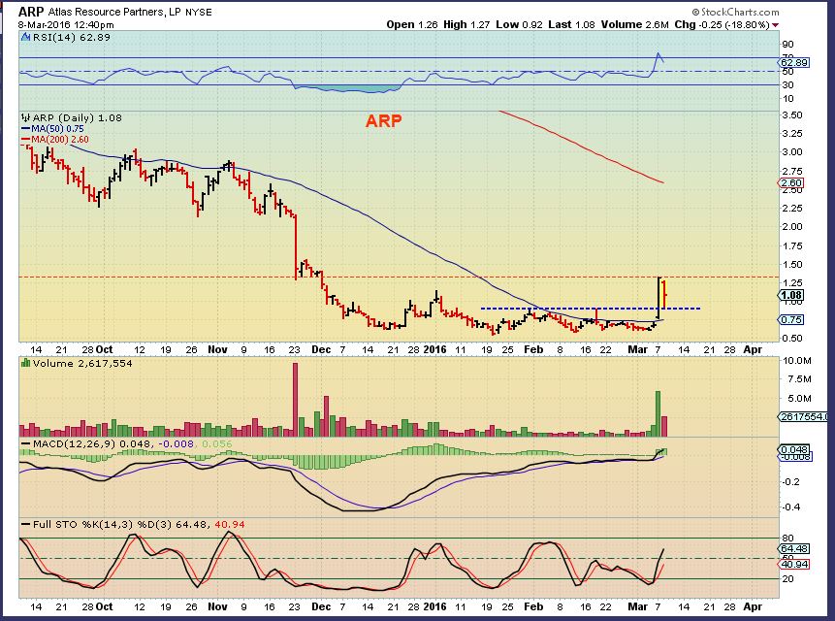Click the Last 1.08 value in header

[x=571, y=24]
